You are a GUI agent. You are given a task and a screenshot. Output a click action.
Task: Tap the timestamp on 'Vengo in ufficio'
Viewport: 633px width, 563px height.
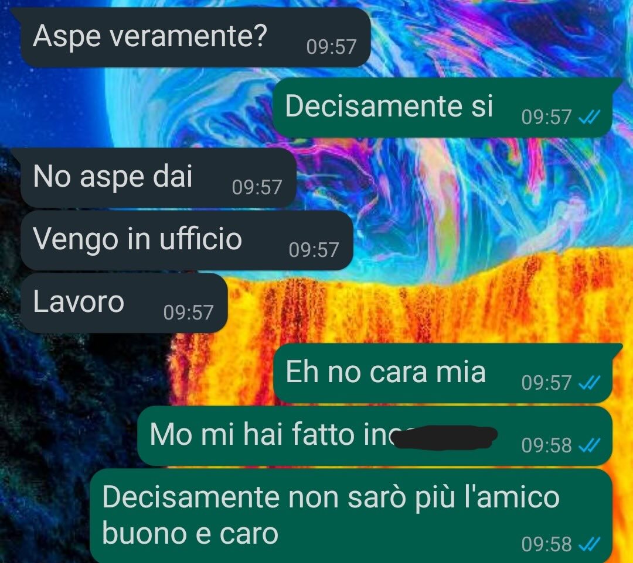[314, 250]
